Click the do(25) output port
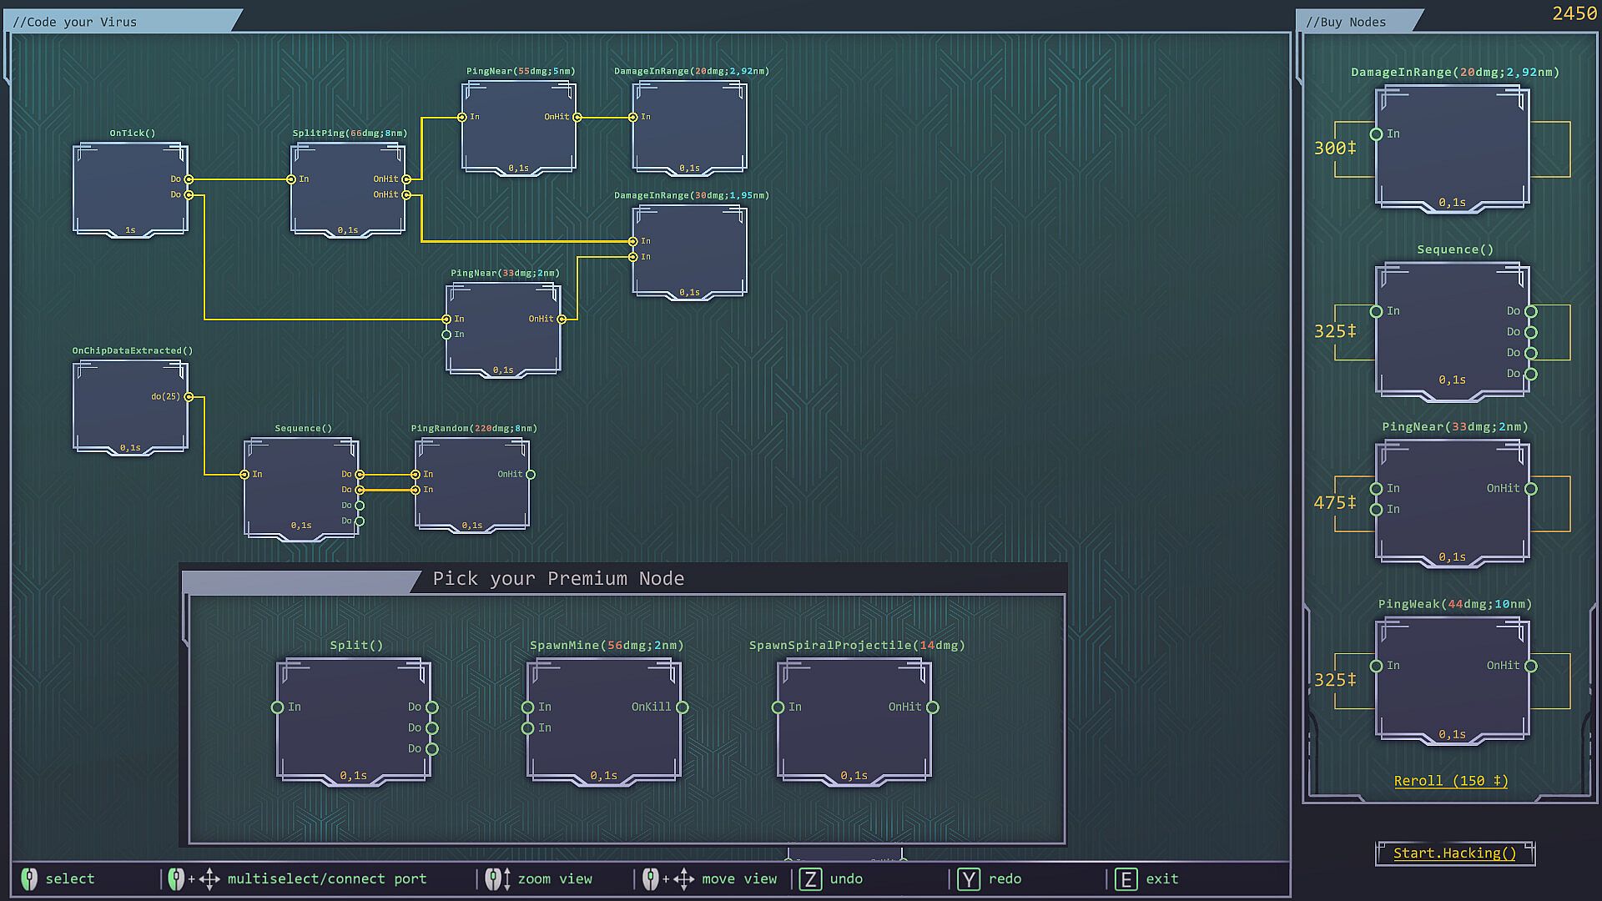1602x901 pixels. click(x=189, y=397)
